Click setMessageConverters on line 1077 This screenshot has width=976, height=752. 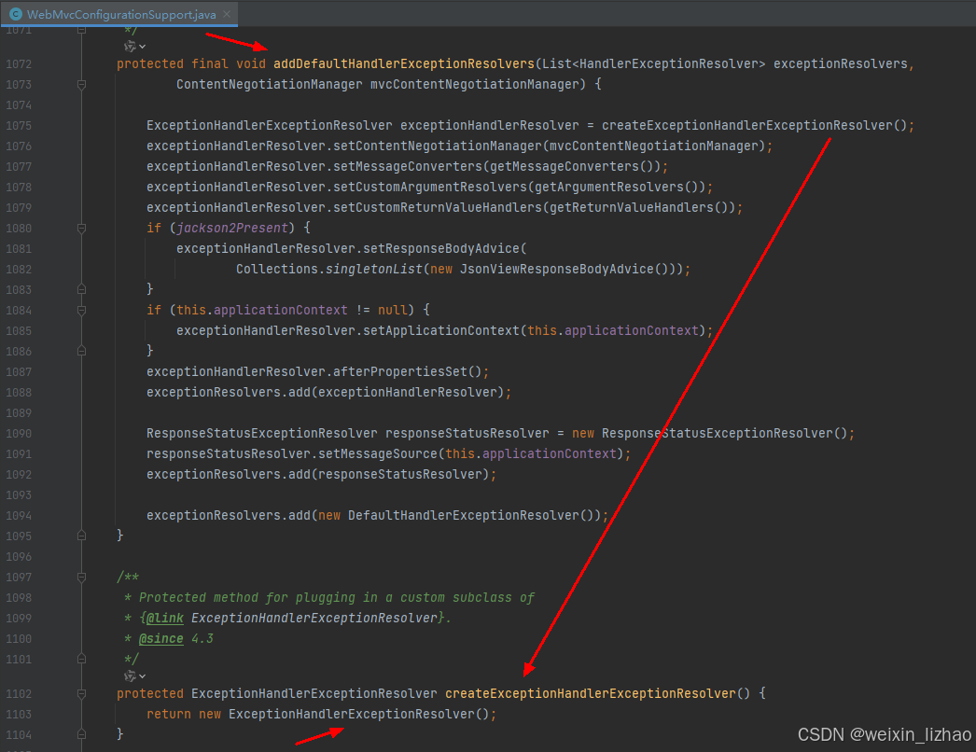pyautogui.click(x=408, y=166)
